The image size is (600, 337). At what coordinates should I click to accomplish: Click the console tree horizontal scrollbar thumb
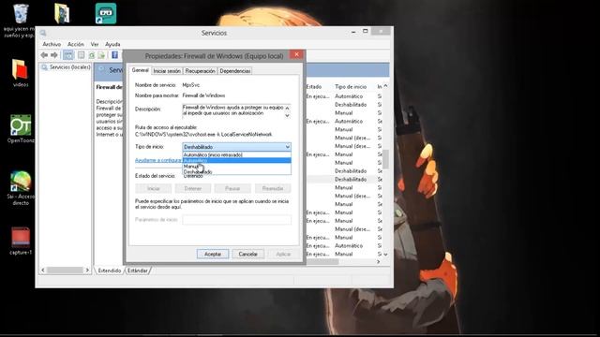pyautogui.click(x=65, y=271)
